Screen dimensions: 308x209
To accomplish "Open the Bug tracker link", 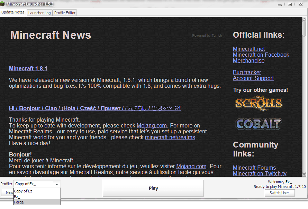I will click(247, 72).
